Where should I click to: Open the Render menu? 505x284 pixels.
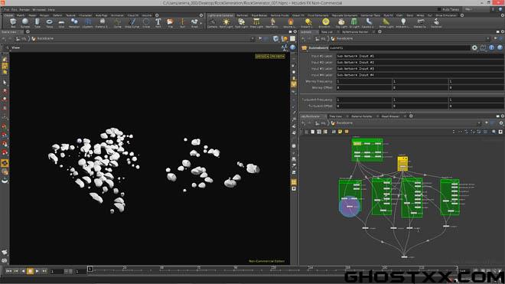tap(24, 10)
